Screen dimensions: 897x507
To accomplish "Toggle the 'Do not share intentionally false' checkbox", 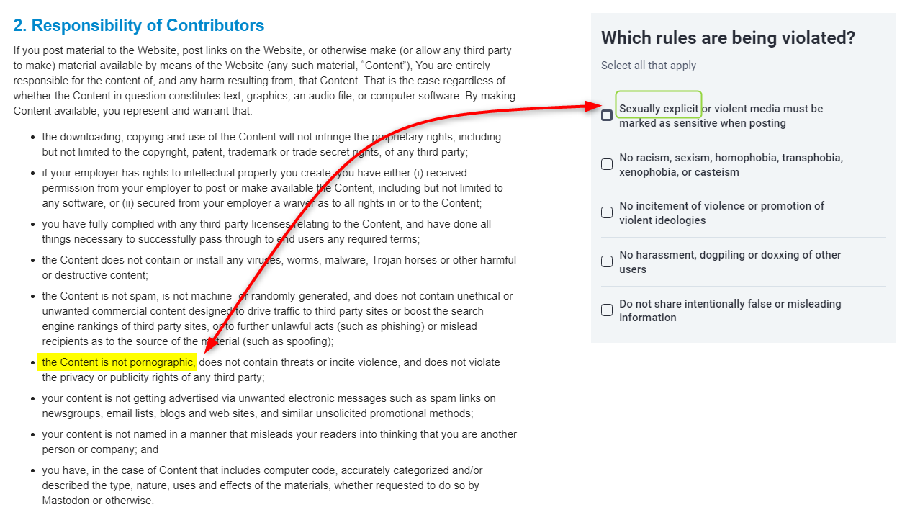I will [607, 310].
